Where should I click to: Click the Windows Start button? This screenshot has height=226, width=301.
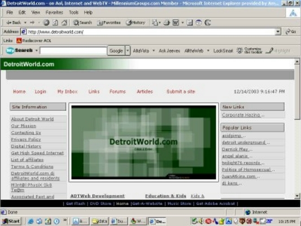pyautogui.click(x=11, y=221)
